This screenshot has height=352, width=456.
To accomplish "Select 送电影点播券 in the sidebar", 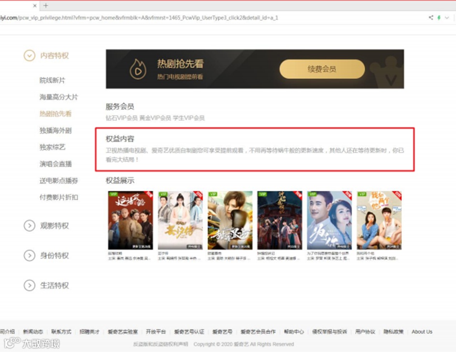I will click(x=59, y=181).
